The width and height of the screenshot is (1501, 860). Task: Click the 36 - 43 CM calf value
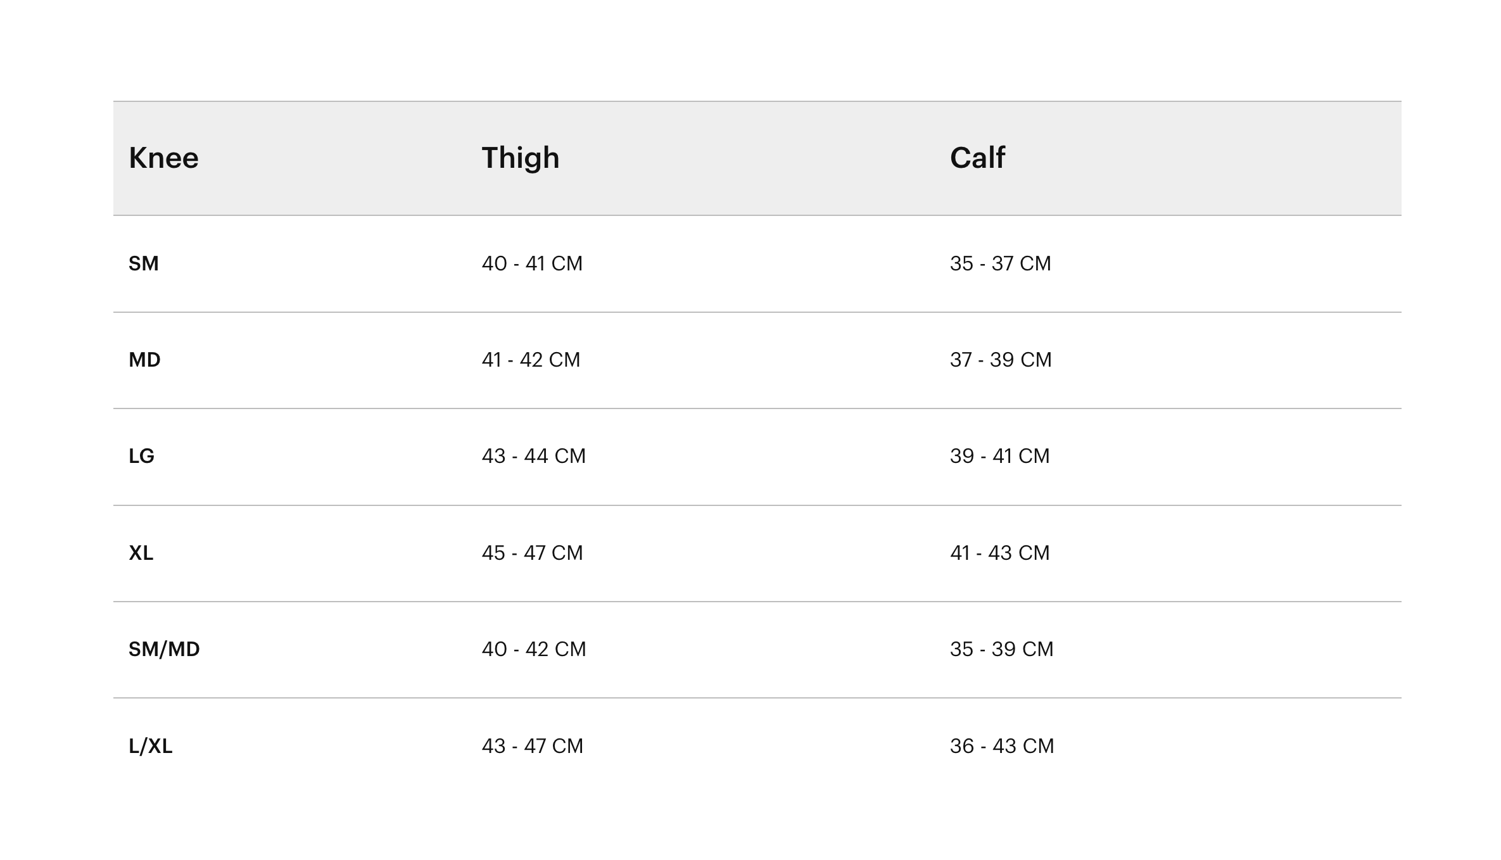(1002, 746)
